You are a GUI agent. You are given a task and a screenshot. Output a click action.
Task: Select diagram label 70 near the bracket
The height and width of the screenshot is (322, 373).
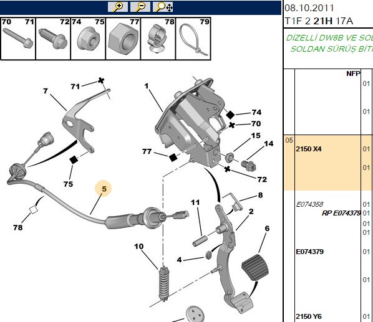(x=256, y=123)
